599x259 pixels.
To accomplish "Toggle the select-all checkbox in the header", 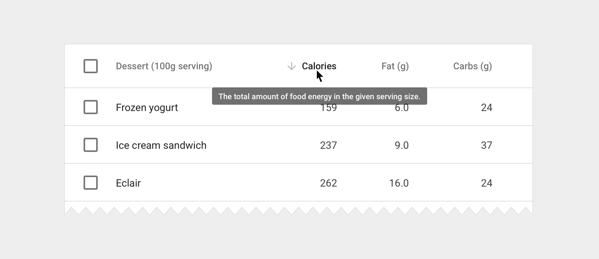I will [x=91, y=66].
